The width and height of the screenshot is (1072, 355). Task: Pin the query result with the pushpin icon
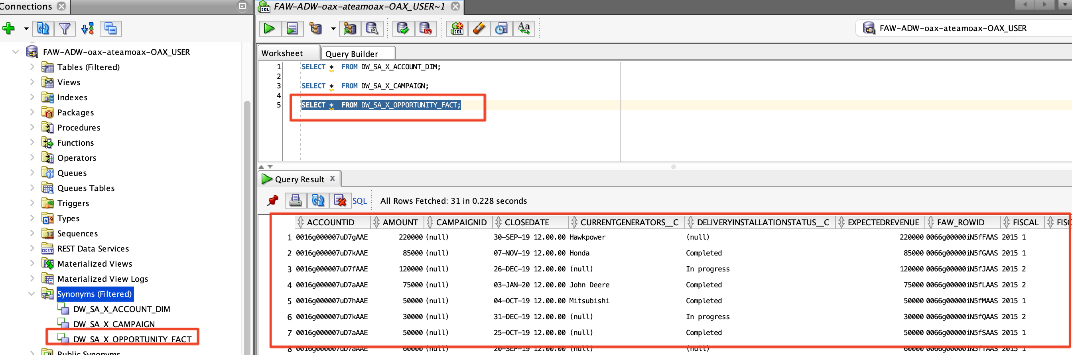click(273, 201)
